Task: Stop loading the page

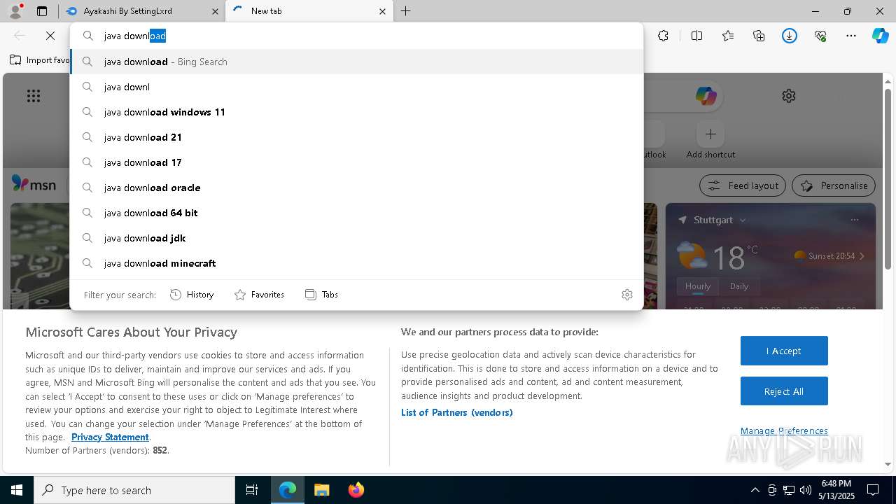Action: (x=50, y=36)
